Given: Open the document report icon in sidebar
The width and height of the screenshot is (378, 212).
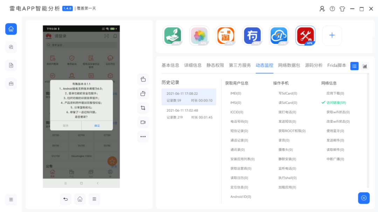Looking at the screenshot, I should coord(11,65).
